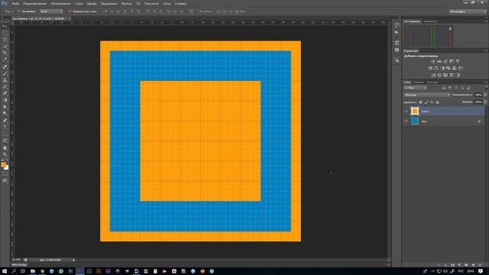Toggle Quick Mask mode in toolbox
The image size is (489, 275).
pyautogui.click(x=5, y=173)
